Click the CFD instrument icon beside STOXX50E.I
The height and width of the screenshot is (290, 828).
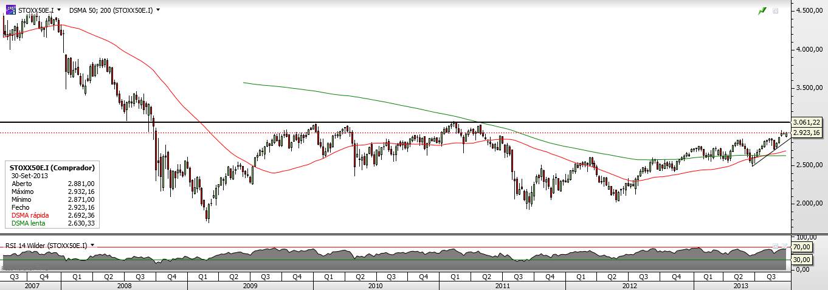10,10
